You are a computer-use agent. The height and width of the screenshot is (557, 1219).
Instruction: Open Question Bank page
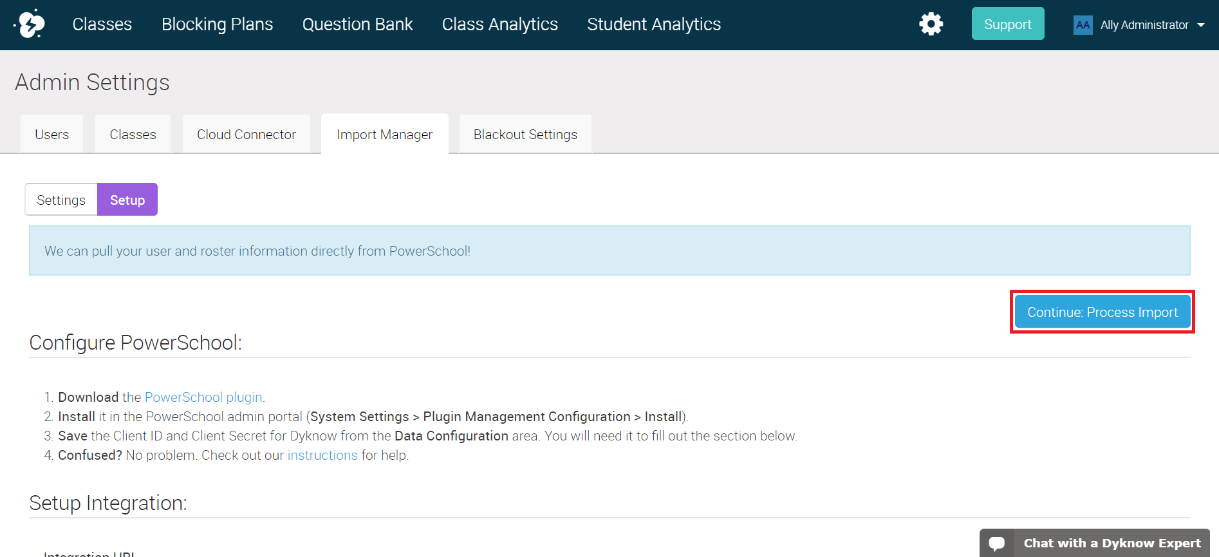[357, 24]
